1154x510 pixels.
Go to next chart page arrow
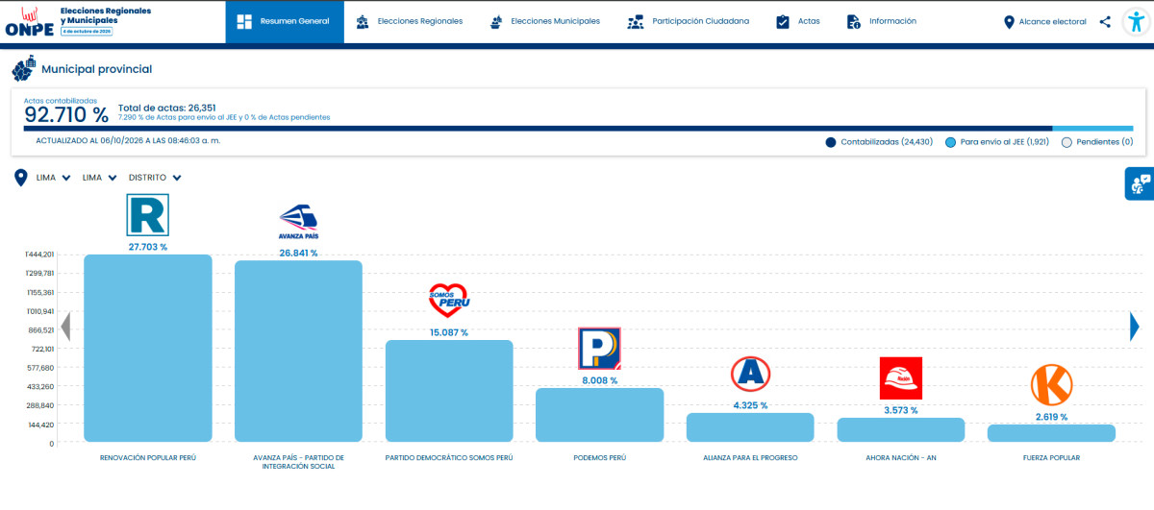click(x=1135, y=327)
